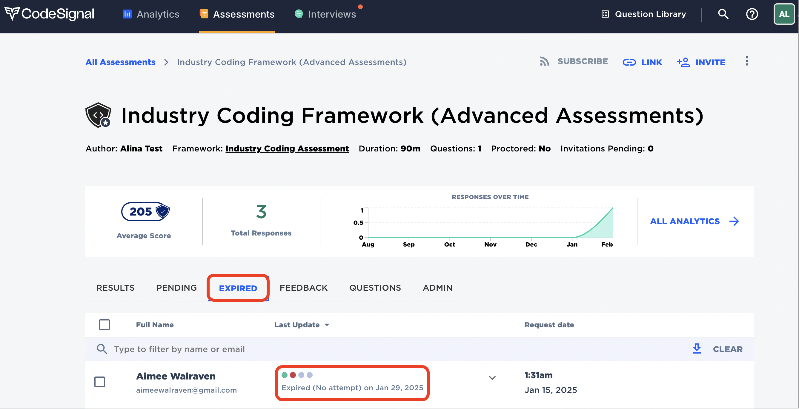Image resolution: width=799 pixels, height=409 pixels.
Task: Click the green status dot for Aimee
Action: [285, 375]
